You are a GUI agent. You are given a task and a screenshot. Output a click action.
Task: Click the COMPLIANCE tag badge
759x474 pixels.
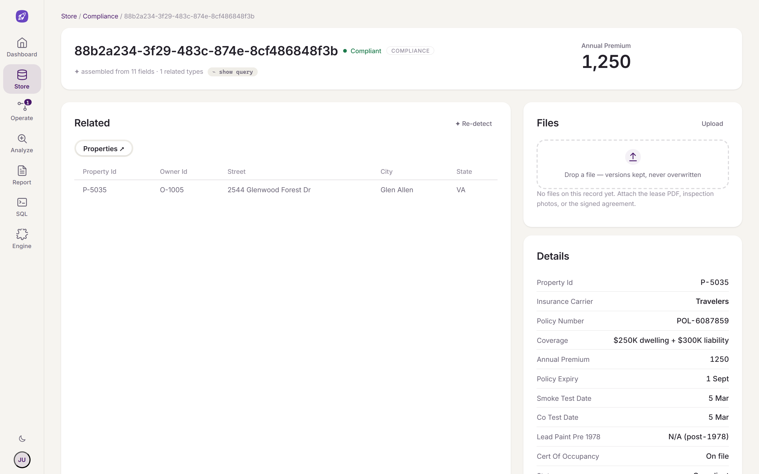tap(410, 51)
